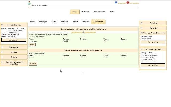Click the user avatar icon above 'Logado como'
This screenshot has width=171, height=107.
click(x=29, y=3)
